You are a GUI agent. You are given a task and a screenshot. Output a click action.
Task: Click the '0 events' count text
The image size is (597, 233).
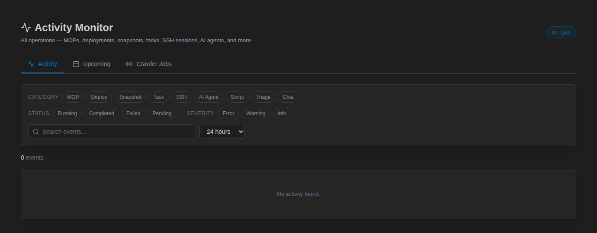click(x=32, y=157)
